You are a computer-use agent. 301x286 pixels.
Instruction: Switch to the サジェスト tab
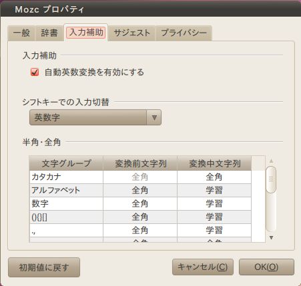pos(132,33)
